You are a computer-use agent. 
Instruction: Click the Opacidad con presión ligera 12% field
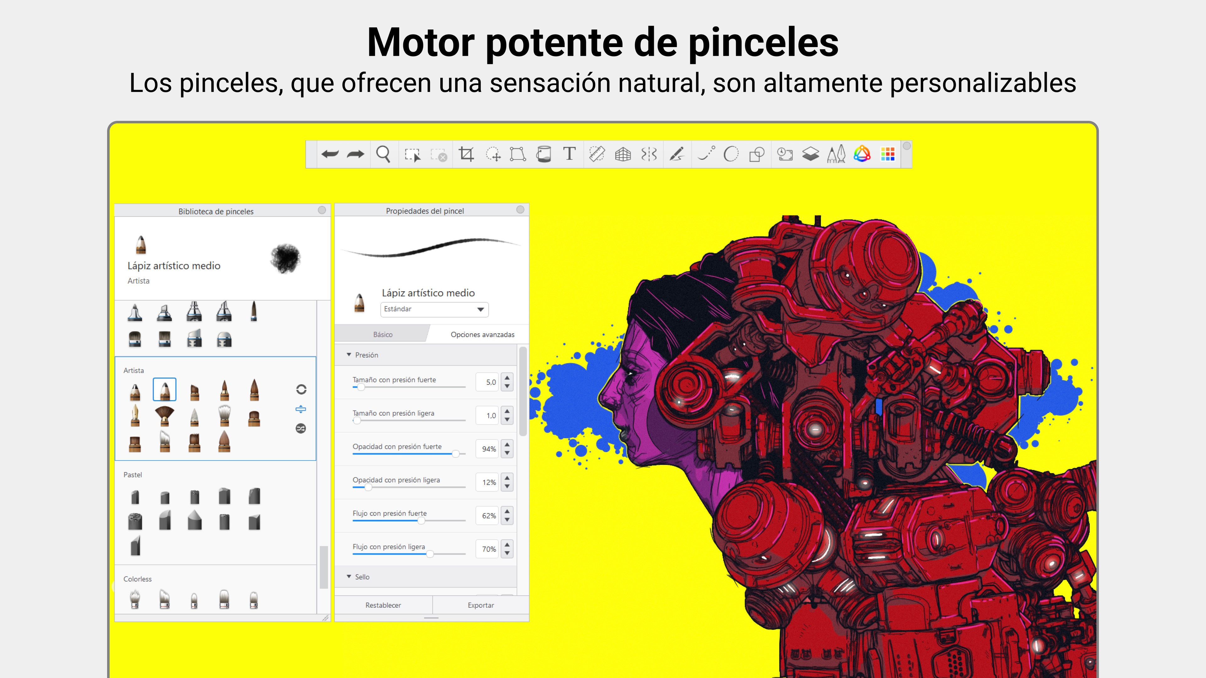click(487, 482)
